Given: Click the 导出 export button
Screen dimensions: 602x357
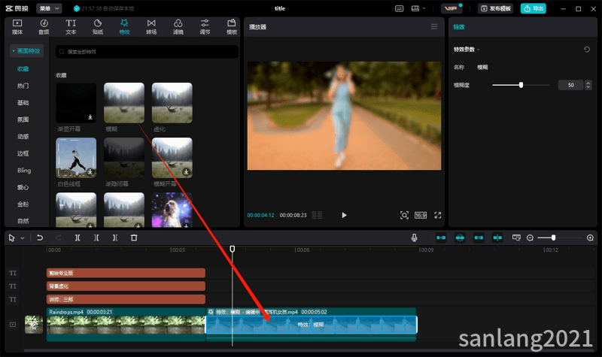Looking at the screenshot, I should click(x=534, y=8).
